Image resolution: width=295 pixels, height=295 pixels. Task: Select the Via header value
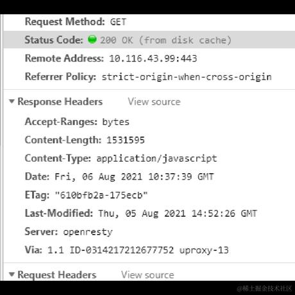[138, 250]
